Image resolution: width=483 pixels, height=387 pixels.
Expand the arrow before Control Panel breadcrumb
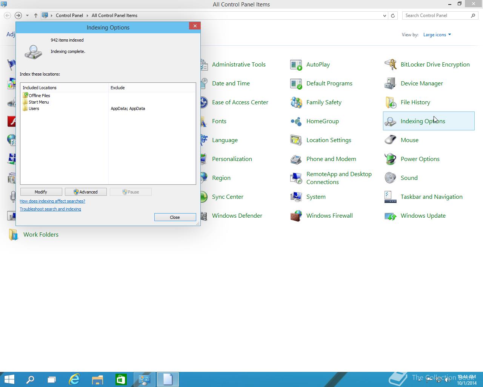coord(52,15)
